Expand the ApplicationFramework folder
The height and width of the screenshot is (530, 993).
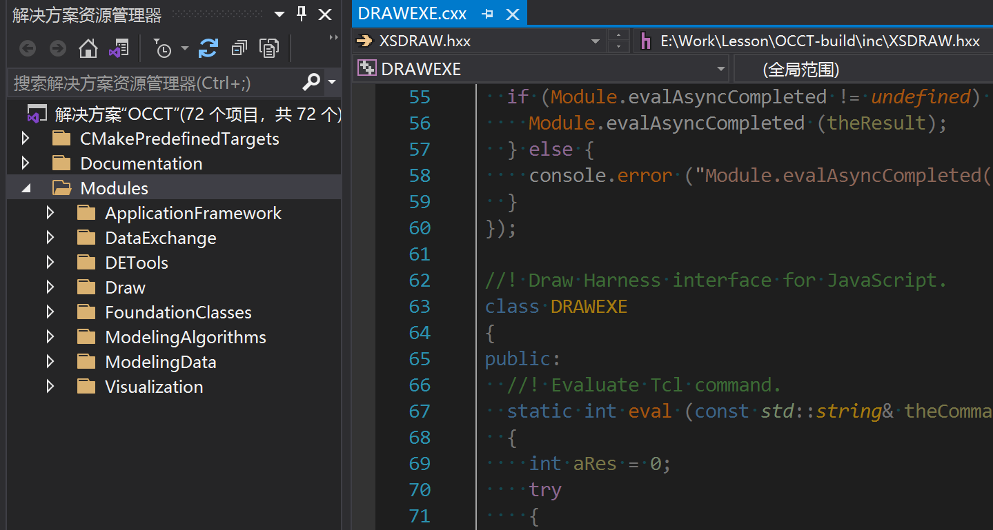coord(50,213)
